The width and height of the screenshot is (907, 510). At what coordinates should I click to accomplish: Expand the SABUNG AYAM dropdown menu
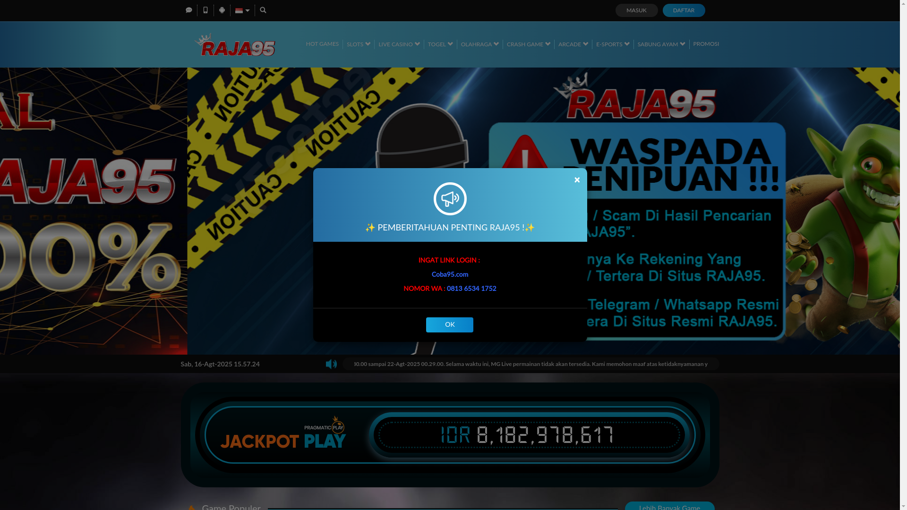click(x=661, y=44)
